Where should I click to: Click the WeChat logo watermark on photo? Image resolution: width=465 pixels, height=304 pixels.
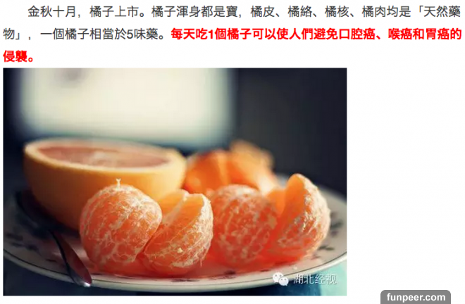point(280,279)
